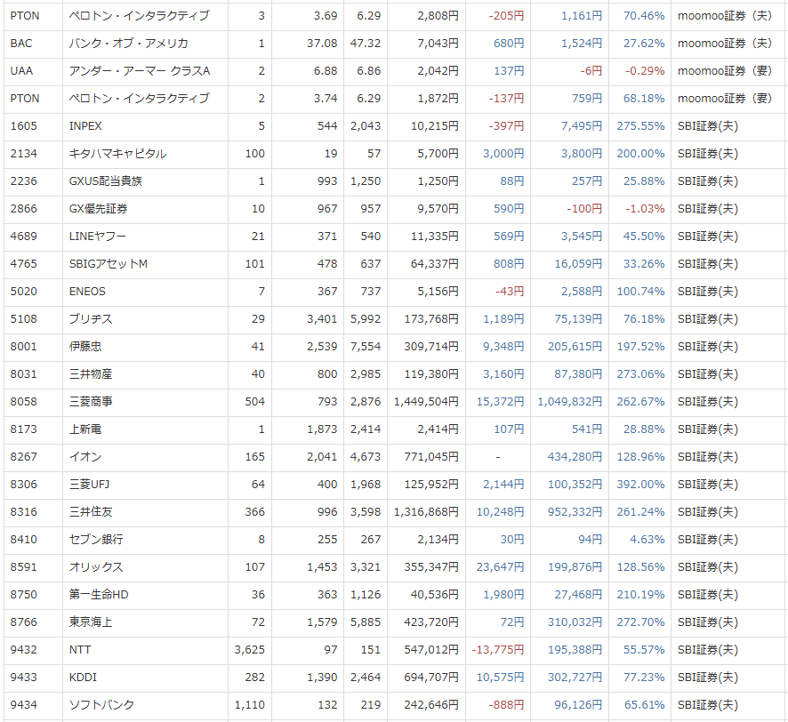788x722 pixels.
Task: Click the 三菱商事 stock name
Action: pos(91,402)
